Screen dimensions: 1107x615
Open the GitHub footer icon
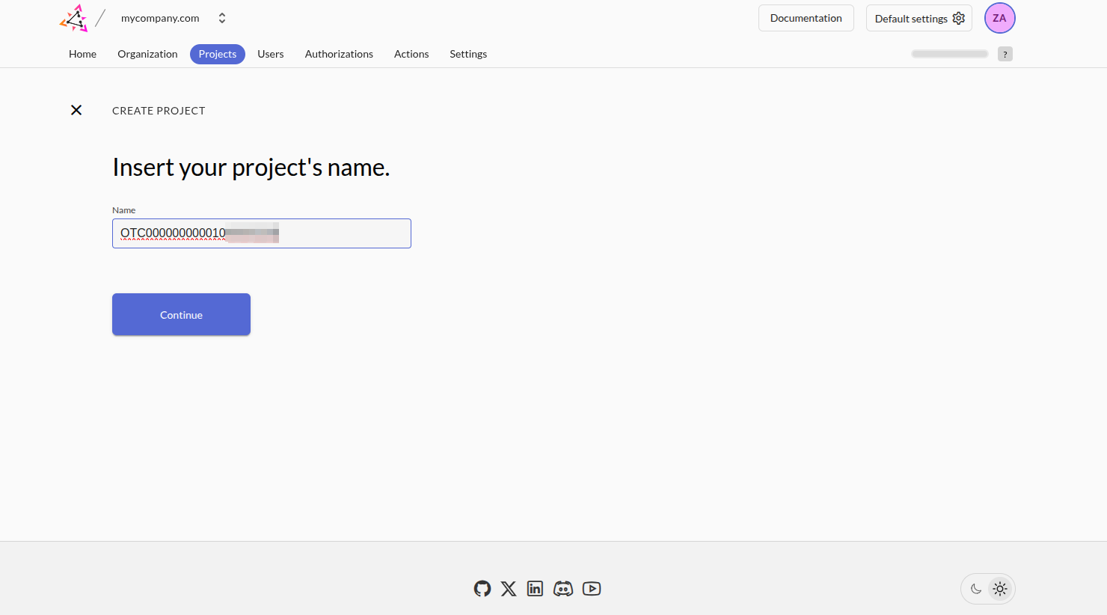(482, 589)
